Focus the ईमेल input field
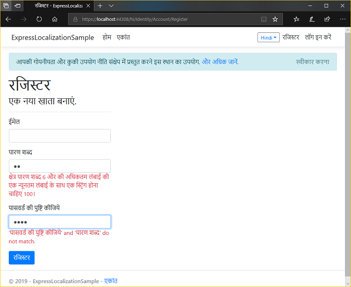 coord(60,136)
